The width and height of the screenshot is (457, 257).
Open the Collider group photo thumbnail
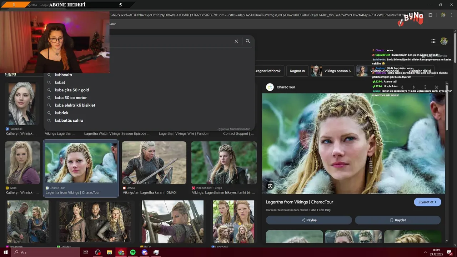pyautogui.click(x=95, y=222)
